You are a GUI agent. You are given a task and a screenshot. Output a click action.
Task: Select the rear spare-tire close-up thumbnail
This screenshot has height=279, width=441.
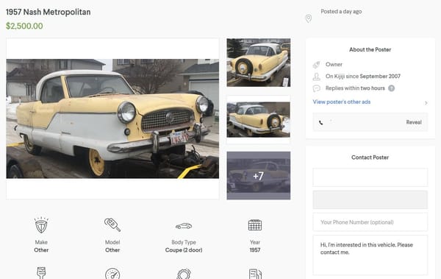(x=259, y=63)
